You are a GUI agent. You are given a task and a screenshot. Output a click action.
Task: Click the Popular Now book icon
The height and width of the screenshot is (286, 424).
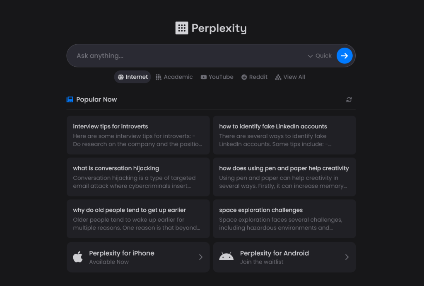click(70, 99)
